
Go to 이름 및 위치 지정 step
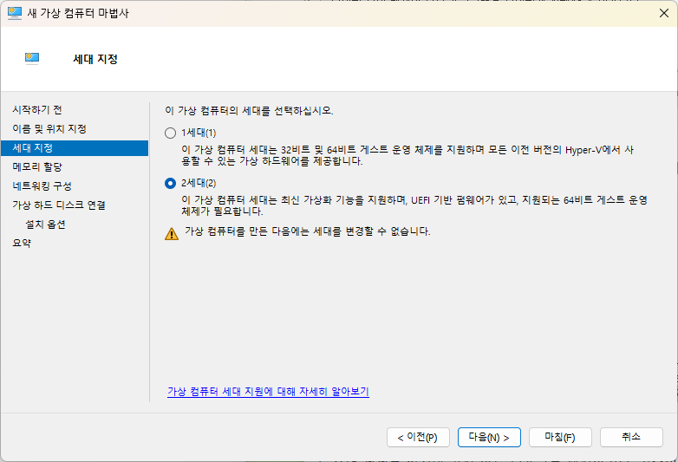[x=49, y=129]
